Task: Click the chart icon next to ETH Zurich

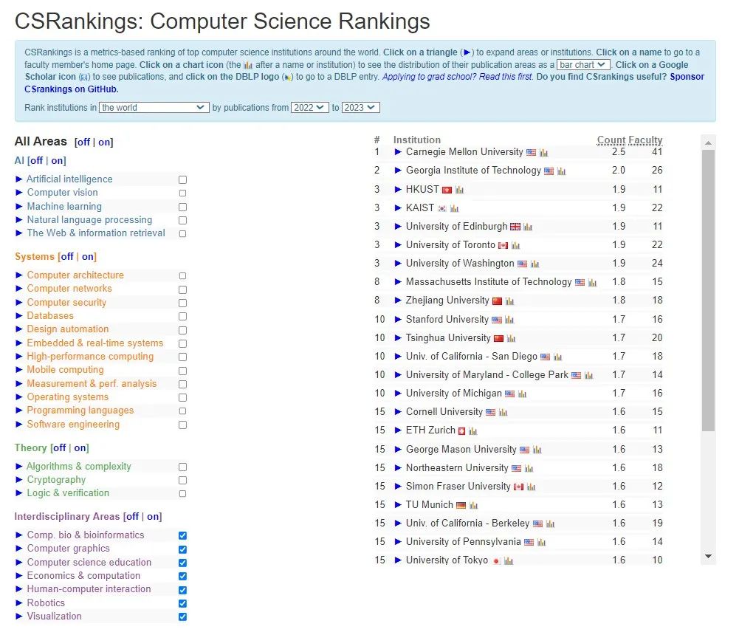Action: pos(473,431)
